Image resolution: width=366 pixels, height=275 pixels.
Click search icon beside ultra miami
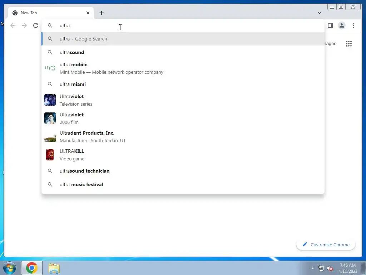pos(50,84)
